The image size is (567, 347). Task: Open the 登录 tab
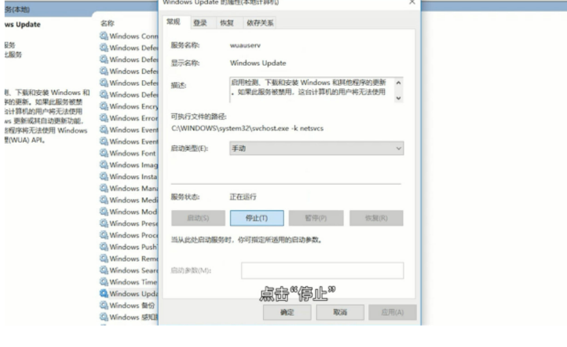tap(200, 23)
